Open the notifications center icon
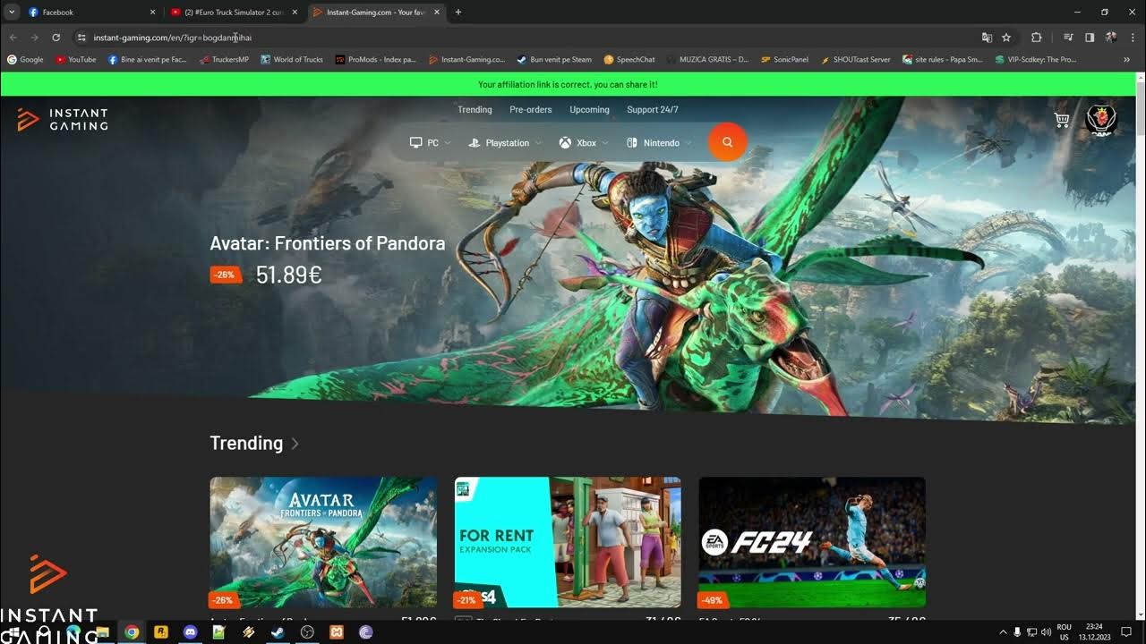The height and width of the screenshot is (644, 1146). coord(1126,632)
